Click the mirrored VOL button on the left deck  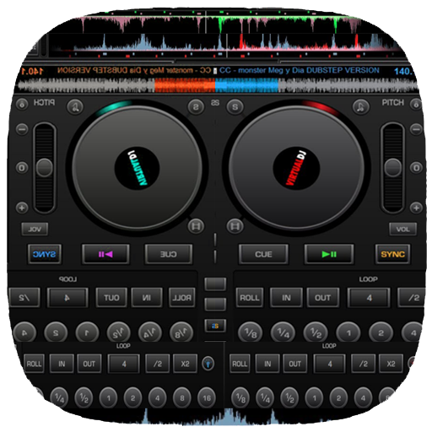tap(35, 229)
